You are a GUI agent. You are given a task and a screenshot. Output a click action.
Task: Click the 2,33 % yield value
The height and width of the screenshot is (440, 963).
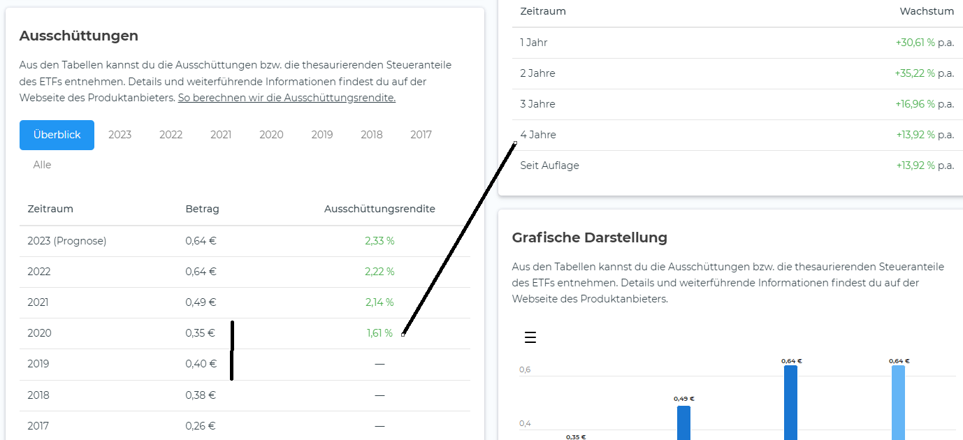[x=379, y=241]
